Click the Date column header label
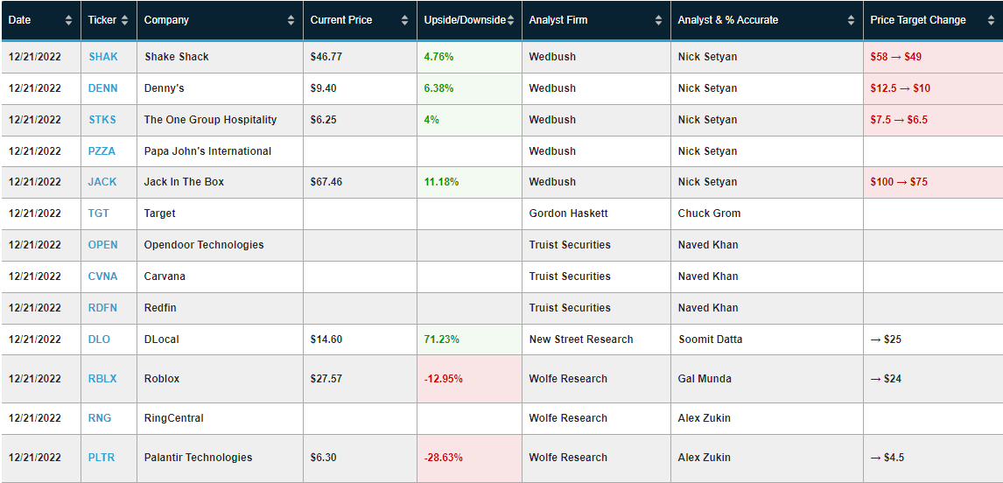 coord(20,20)
